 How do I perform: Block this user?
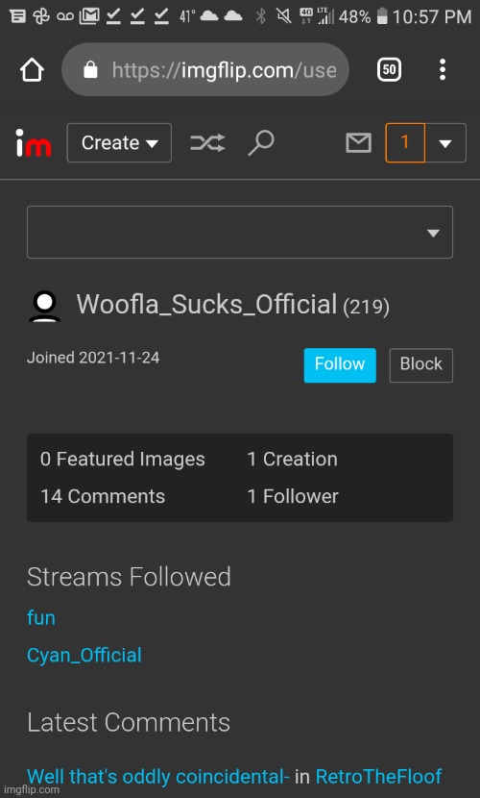(421, 365)
